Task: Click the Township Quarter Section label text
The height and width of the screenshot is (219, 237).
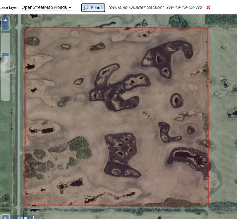Action: [x=155, y=7]
